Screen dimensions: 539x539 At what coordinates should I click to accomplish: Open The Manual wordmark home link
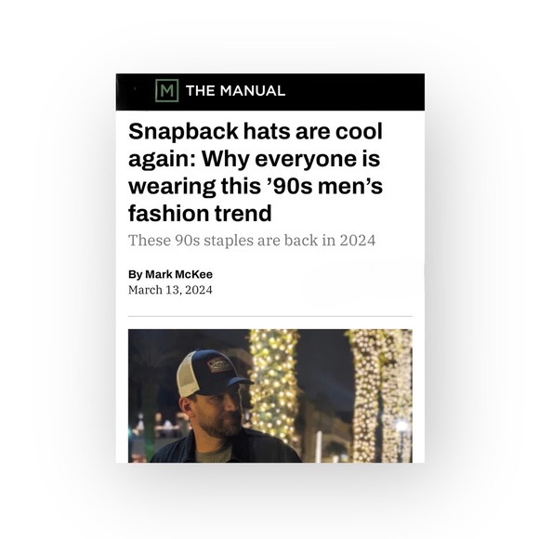[x=235, y=91]
